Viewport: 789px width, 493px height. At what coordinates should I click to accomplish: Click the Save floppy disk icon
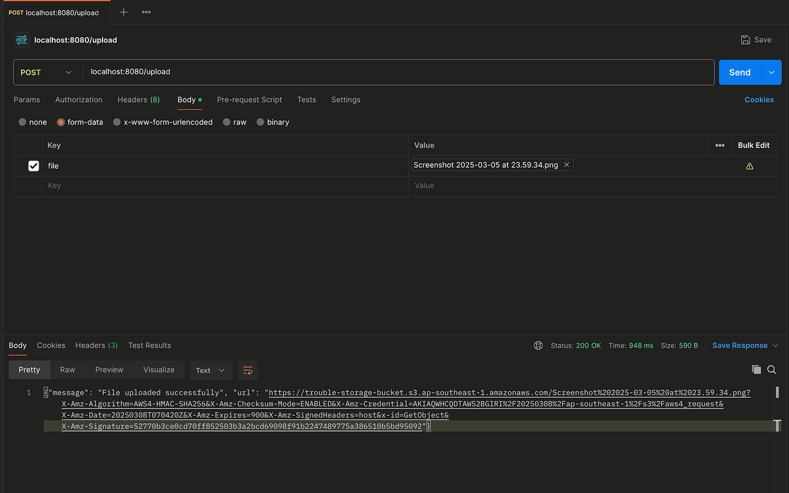(x=745, y=40)
